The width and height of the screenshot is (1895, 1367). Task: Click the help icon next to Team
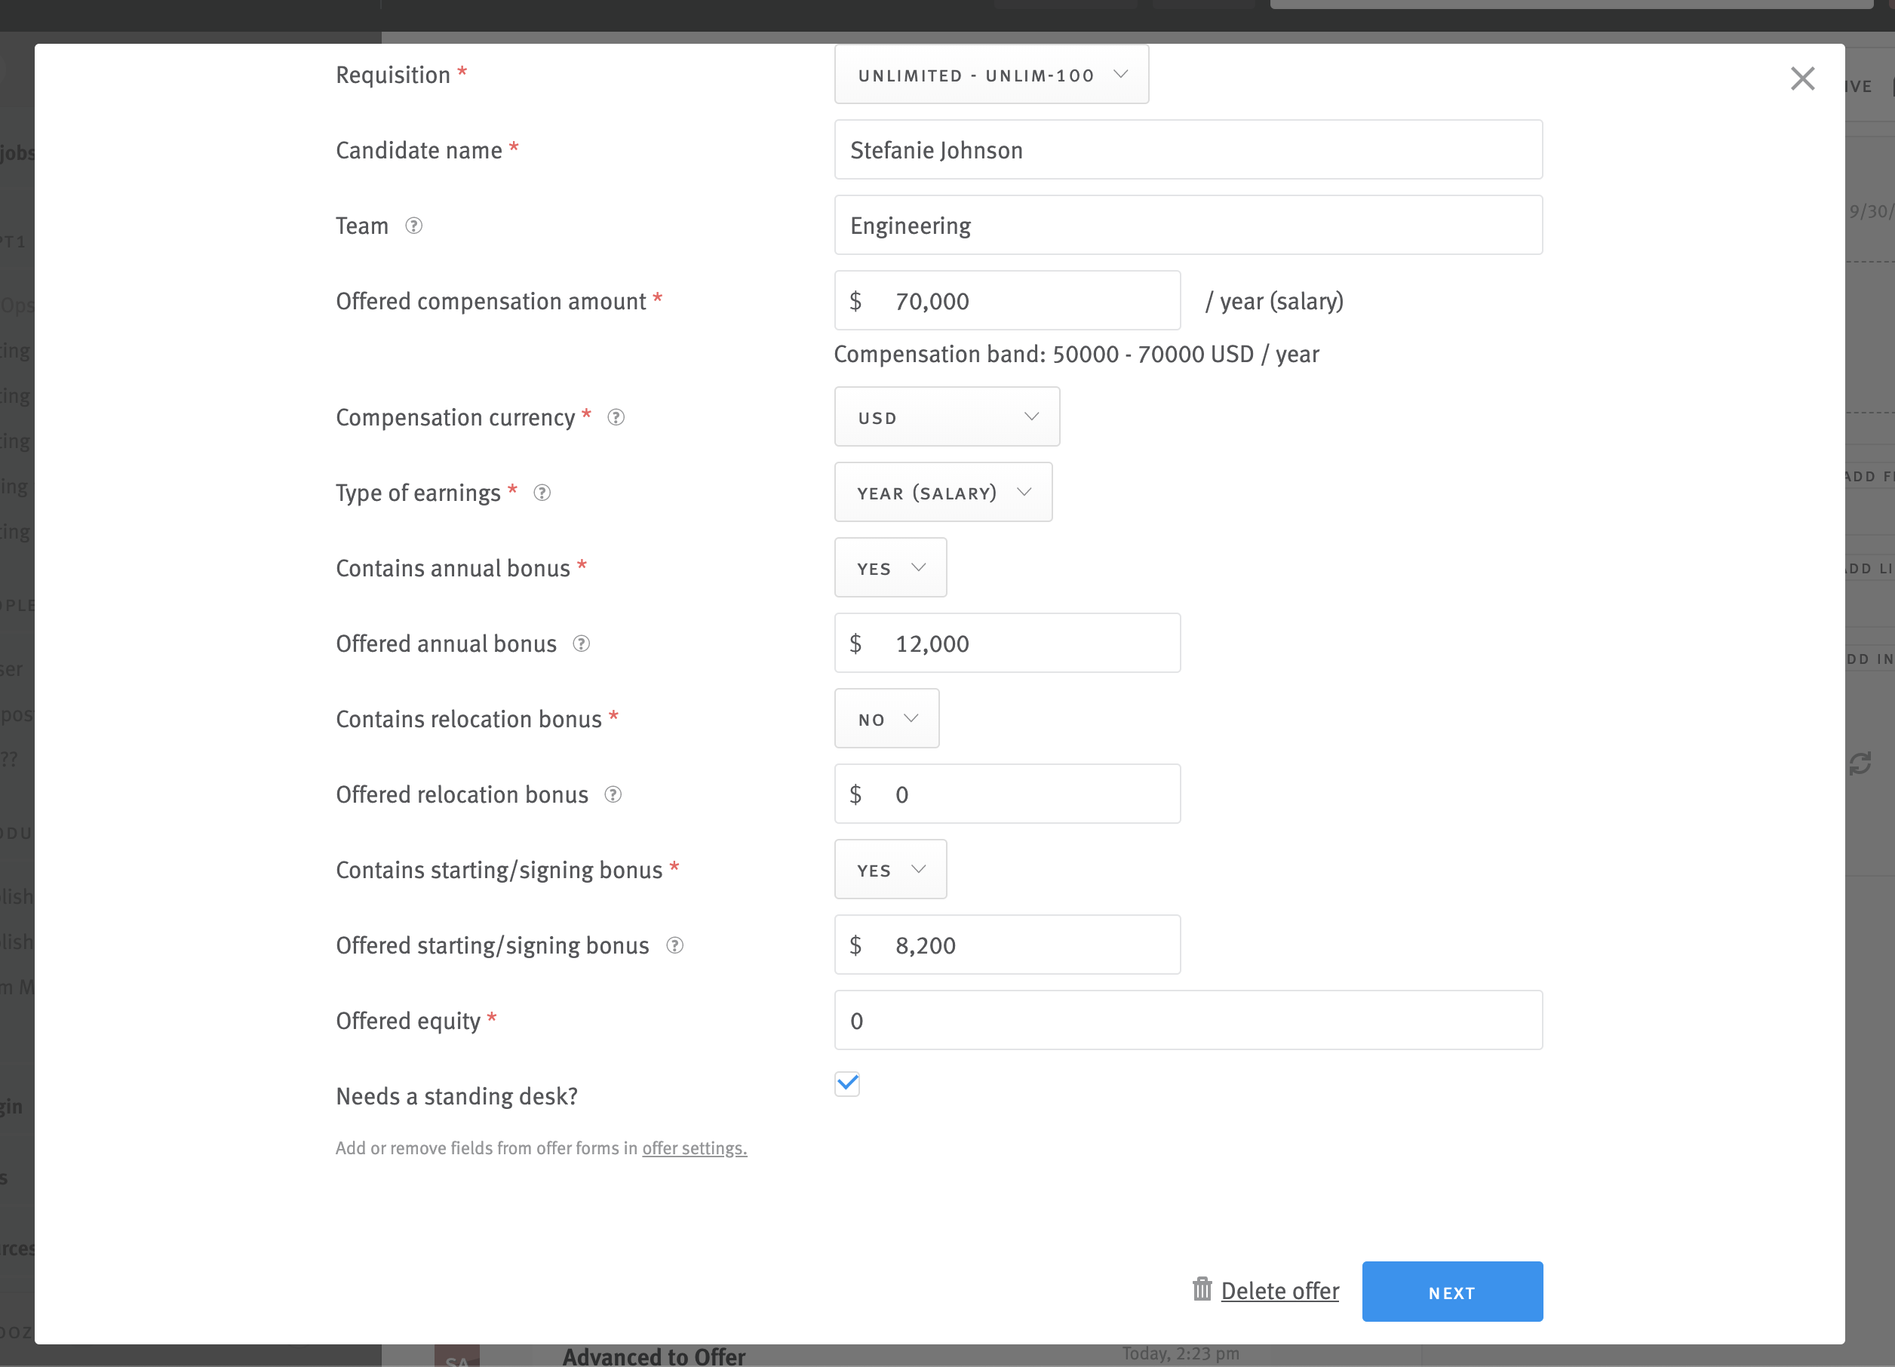(413, 225)
